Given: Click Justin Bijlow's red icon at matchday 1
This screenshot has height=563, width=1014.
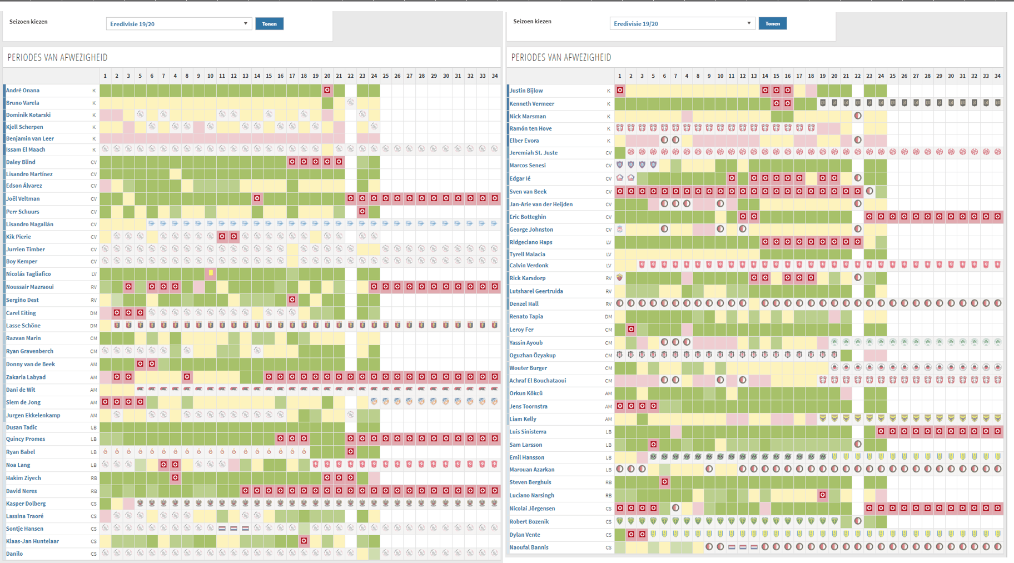Looking at the screenshot, I should pos(620,90).
